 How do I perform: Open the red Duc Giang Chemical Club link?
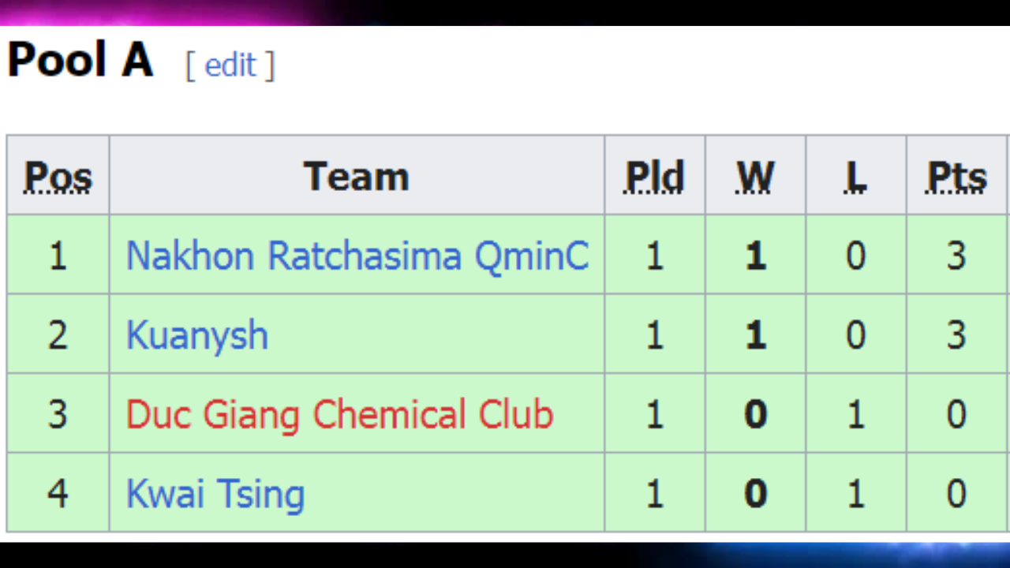[x=340, y=414]
